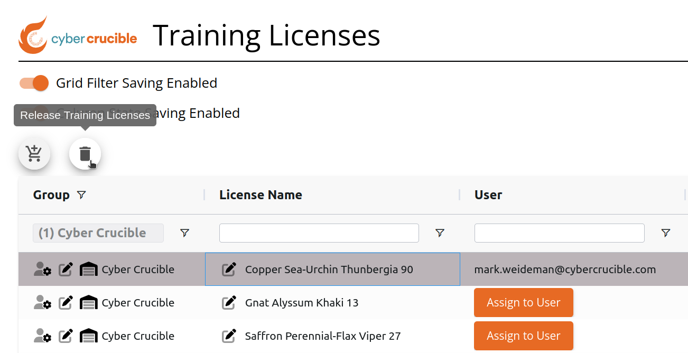The height and width of the screenshot is (353, 688).
Task: Click warehouse icon in Gnat Alyssum row
Action: click(89, 303)
